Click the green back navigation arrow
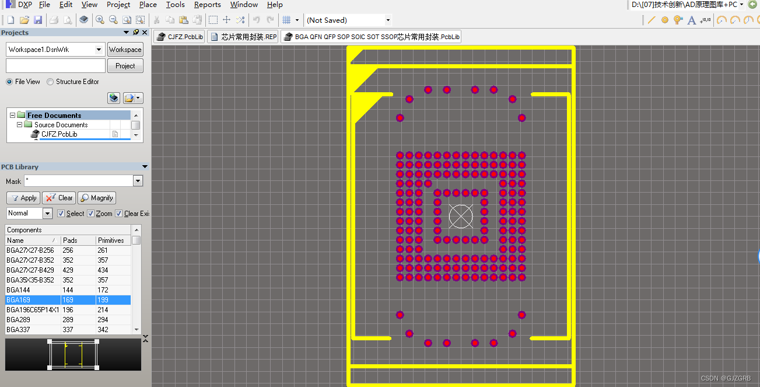760x387 pixels. point(752,5)
